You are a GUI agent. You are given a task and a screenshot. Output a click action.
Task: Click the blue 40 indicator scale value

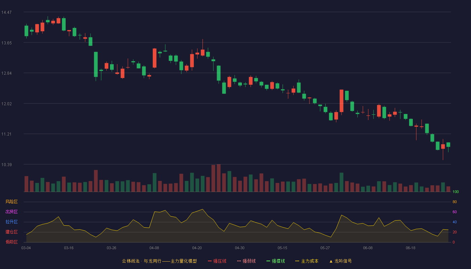tap(455, 222)
